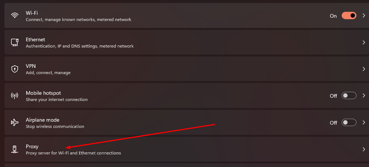This screenshot has height=167, width=369.
Task: Click "Share your internet connection" text
Action: (x=56, y=100)
